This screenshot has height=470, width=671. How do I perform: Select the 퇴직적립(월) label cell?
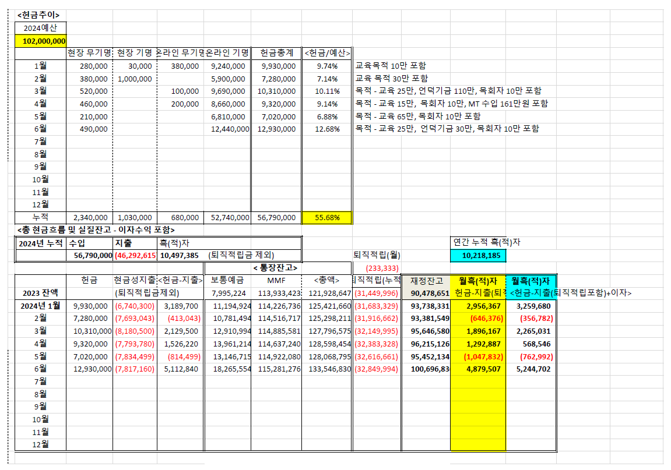(377, 255)
